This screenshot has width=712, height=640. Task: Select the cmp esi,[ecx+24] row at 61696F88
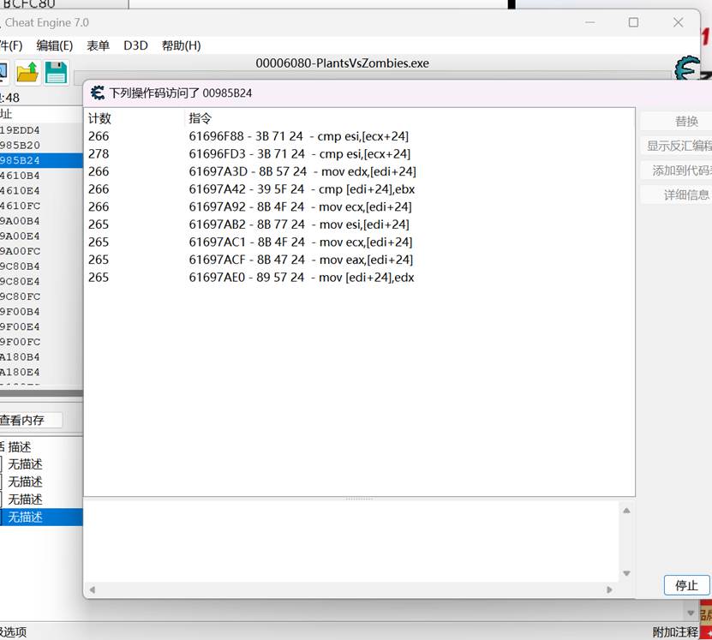click(x=359, y=136)
